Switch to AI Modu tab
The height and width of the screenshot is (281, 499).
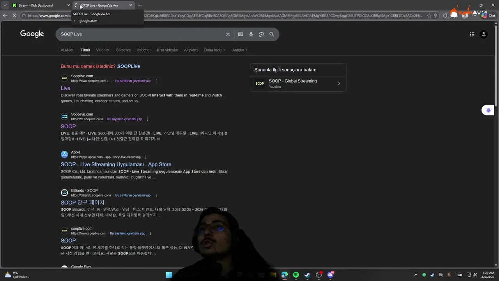[67, 50]
